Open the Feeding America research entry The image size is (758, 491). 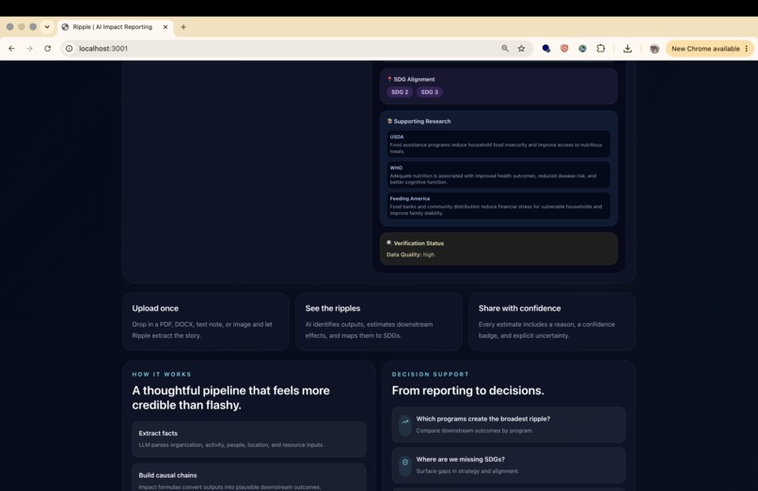coord(498,206)
